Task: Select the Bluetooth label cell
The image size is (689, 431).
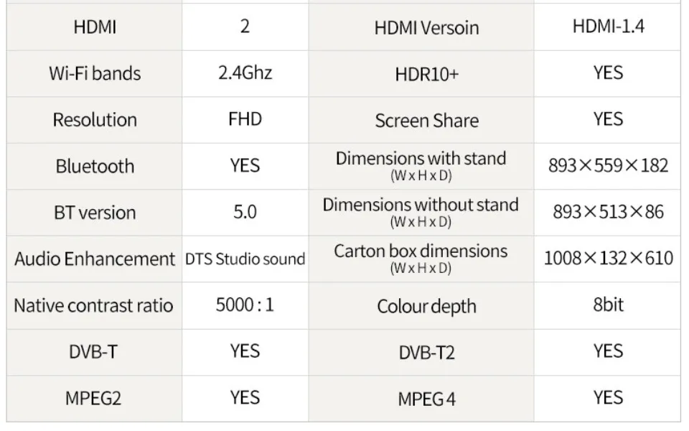Action: 95,166
